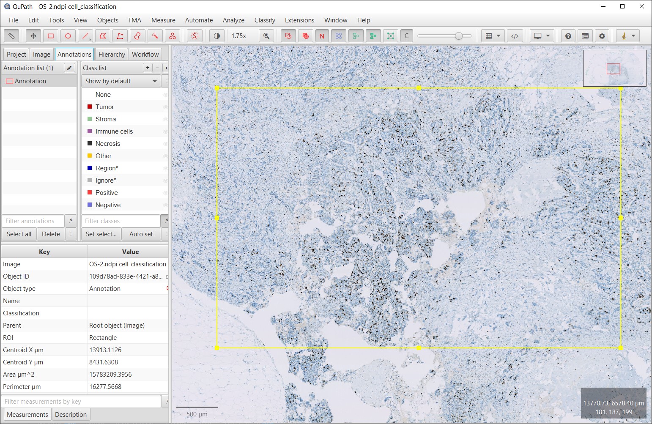Switch to the Hierarchy tab
Image resolution: width=652 pixels, height=424 pixels.
(x=112, y=55)
